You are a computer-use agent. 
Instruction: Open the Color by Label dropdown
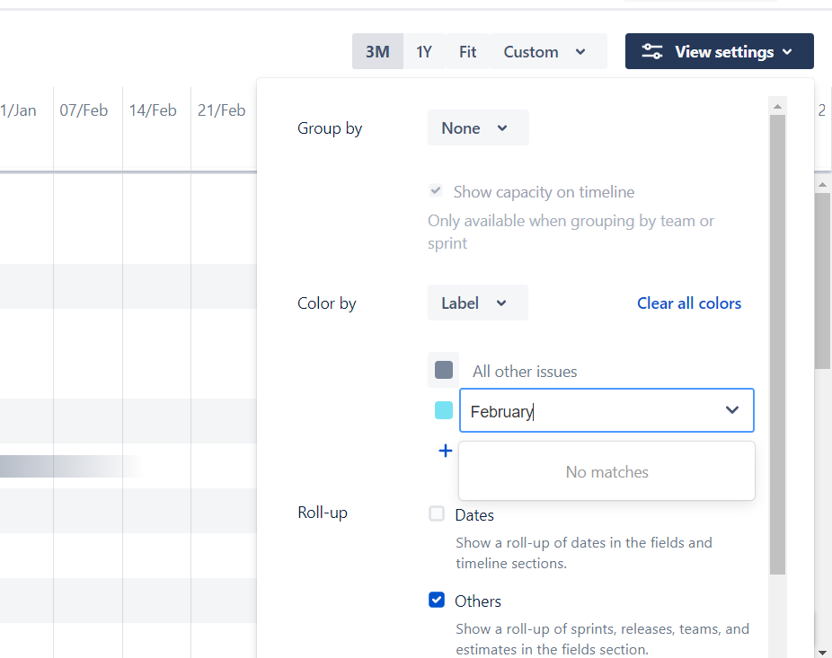pyautogui.click(x=477, y=303)
